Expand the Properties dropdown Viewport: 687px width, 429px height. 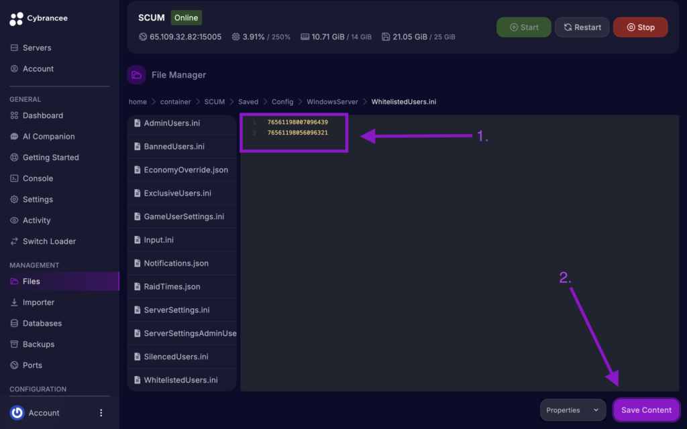572,410
